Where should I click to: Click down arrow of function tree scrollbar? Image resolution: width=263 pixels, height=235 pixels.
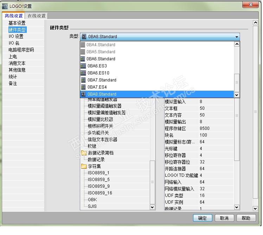[x=152, y=207]
